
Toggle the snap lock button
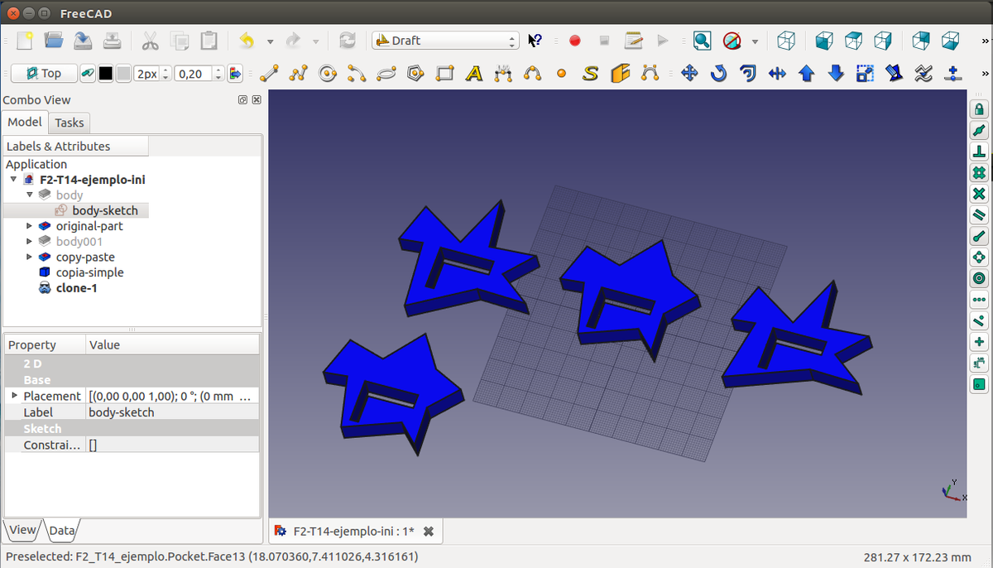click(x=979, y=109)
